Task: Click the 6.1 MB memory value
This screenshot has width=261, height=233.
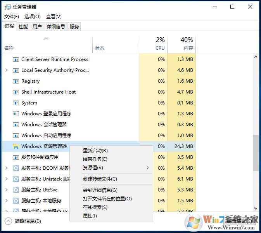Action: 185,179
